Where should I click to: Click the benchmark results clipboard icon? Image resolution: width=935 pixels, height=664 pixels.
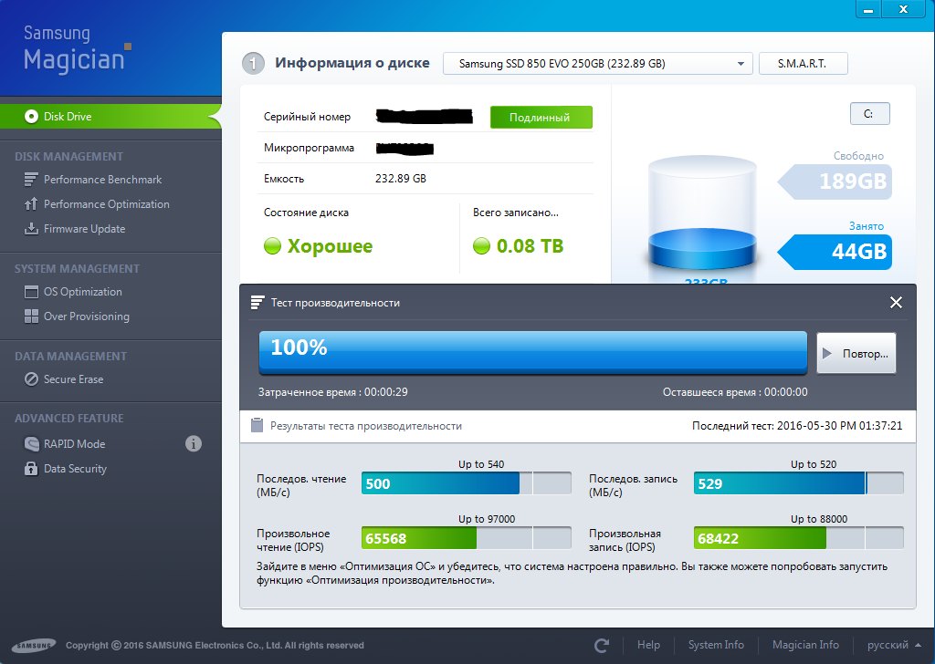[x=257, y=425]
